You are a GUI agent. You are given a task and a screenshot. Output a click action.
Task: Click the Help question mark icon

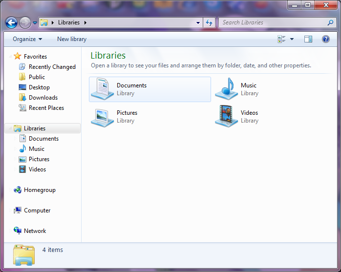326,39
